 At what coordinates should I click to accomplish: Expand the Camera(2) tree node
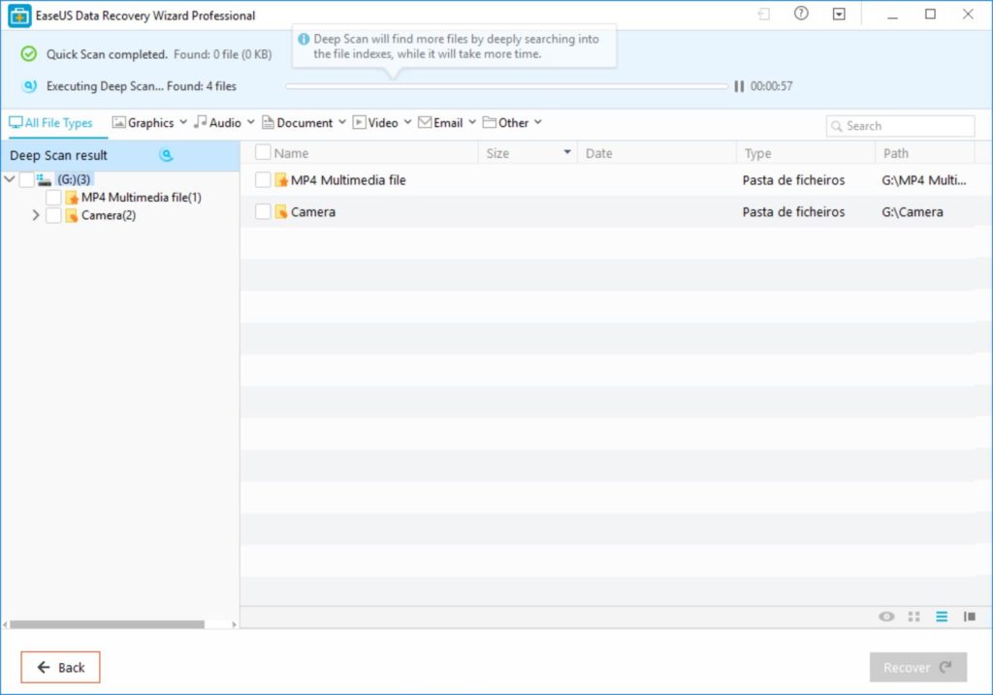coord(36,215)
